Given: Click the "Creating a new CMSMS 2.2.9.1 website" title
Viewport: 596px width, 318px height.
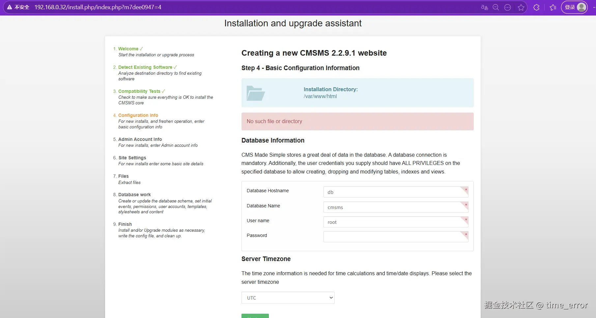Looking at the screenshot, I should click(x=314, y=53).
